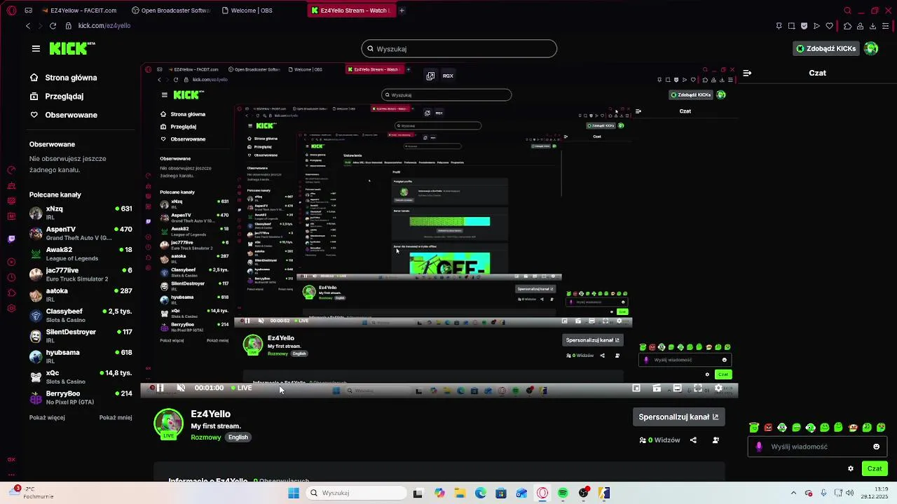The image size is (897, 504).
Task: Click the Wyślij wiadomość chat input
Action: coord(816,447)
